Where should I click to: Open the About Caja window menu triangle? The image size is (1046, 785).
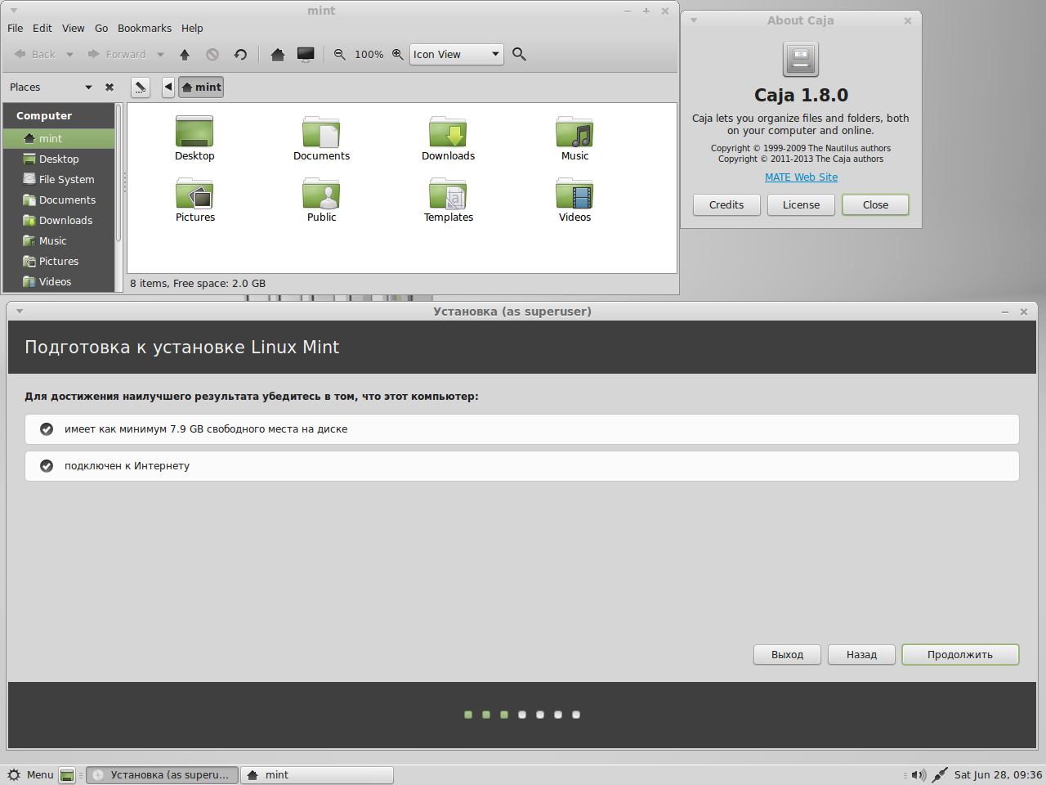[x=694, y=20]
